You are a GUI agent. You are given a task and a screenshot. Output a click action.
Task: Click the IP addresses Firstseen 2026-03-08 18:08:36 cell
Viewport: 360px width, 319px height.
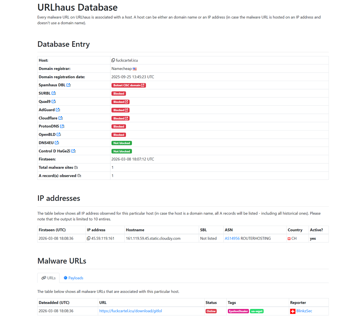click(61, 238)
